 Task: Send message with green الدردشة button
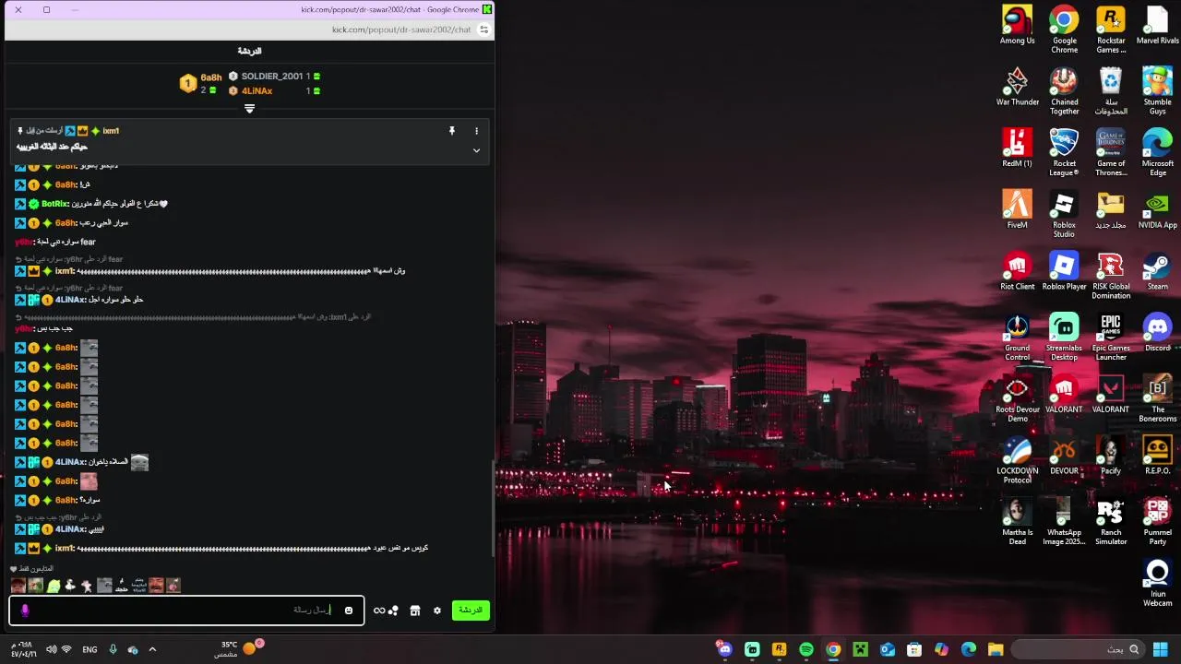471,611
